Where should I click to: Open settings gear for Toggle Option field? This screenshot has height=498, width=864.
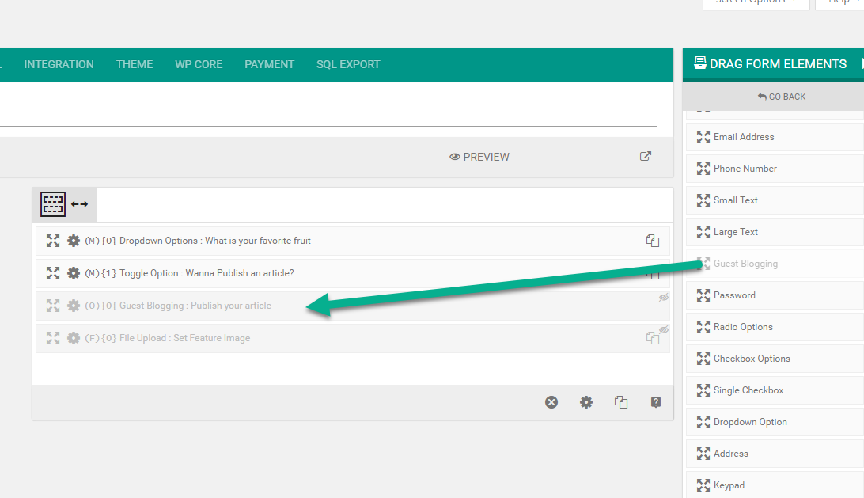(x=74, y=273)
